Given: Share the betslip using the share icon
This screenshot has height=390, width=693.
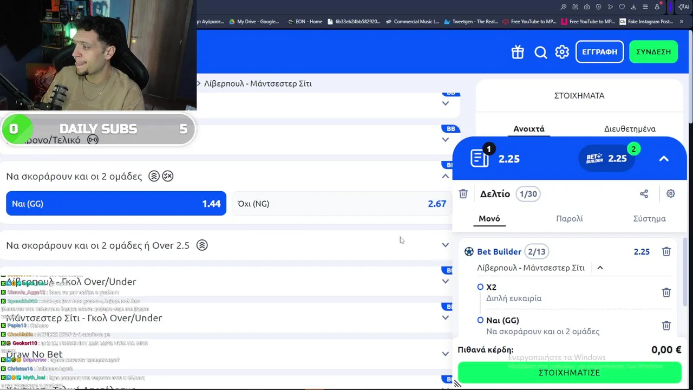Looking at the screenshot, I should [x=644, y=194].
